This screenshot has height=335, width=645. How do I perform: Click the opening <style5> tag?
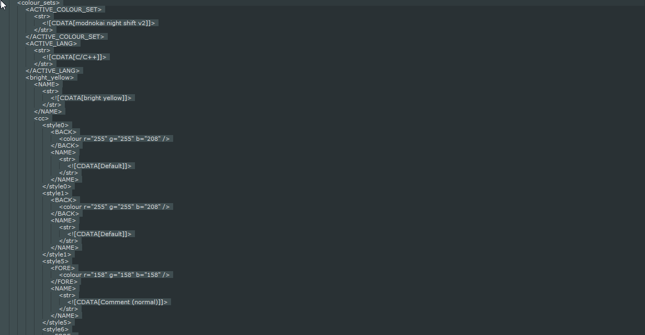55,261
